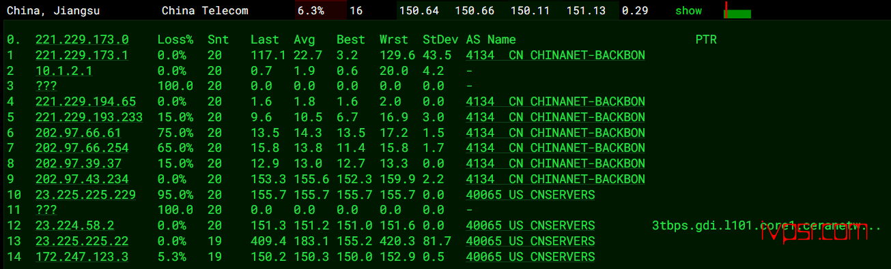Click the 420.3 worst value at hop 13

pyautogui.click(x=397, y=241)
